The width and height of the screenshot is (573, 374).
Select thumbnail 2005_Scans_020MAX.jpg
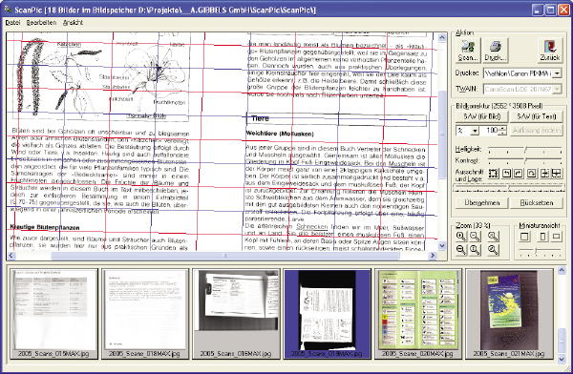(x=418, y=315)
